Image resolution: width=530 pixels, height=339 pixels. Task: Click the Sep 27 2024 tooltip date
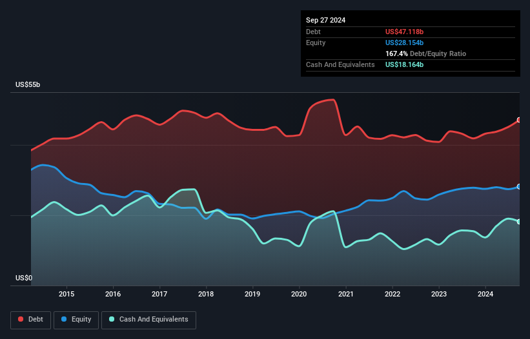(325, 20)
